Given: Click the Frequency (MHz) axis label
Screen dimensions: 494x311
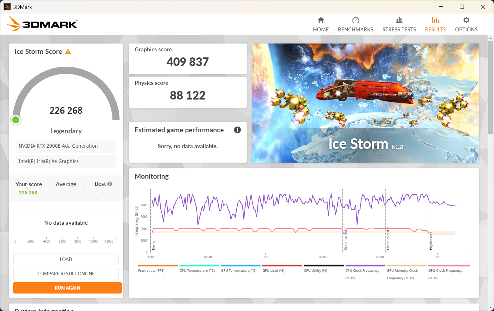Looking at the screenshot, I should click(x=136, y=220).
